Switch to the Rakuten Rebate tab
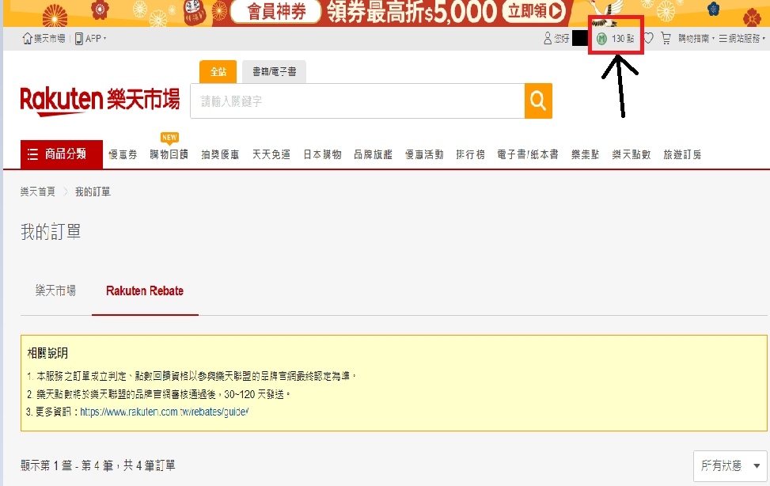Screen dimensions: 770x486 (145, 291)
